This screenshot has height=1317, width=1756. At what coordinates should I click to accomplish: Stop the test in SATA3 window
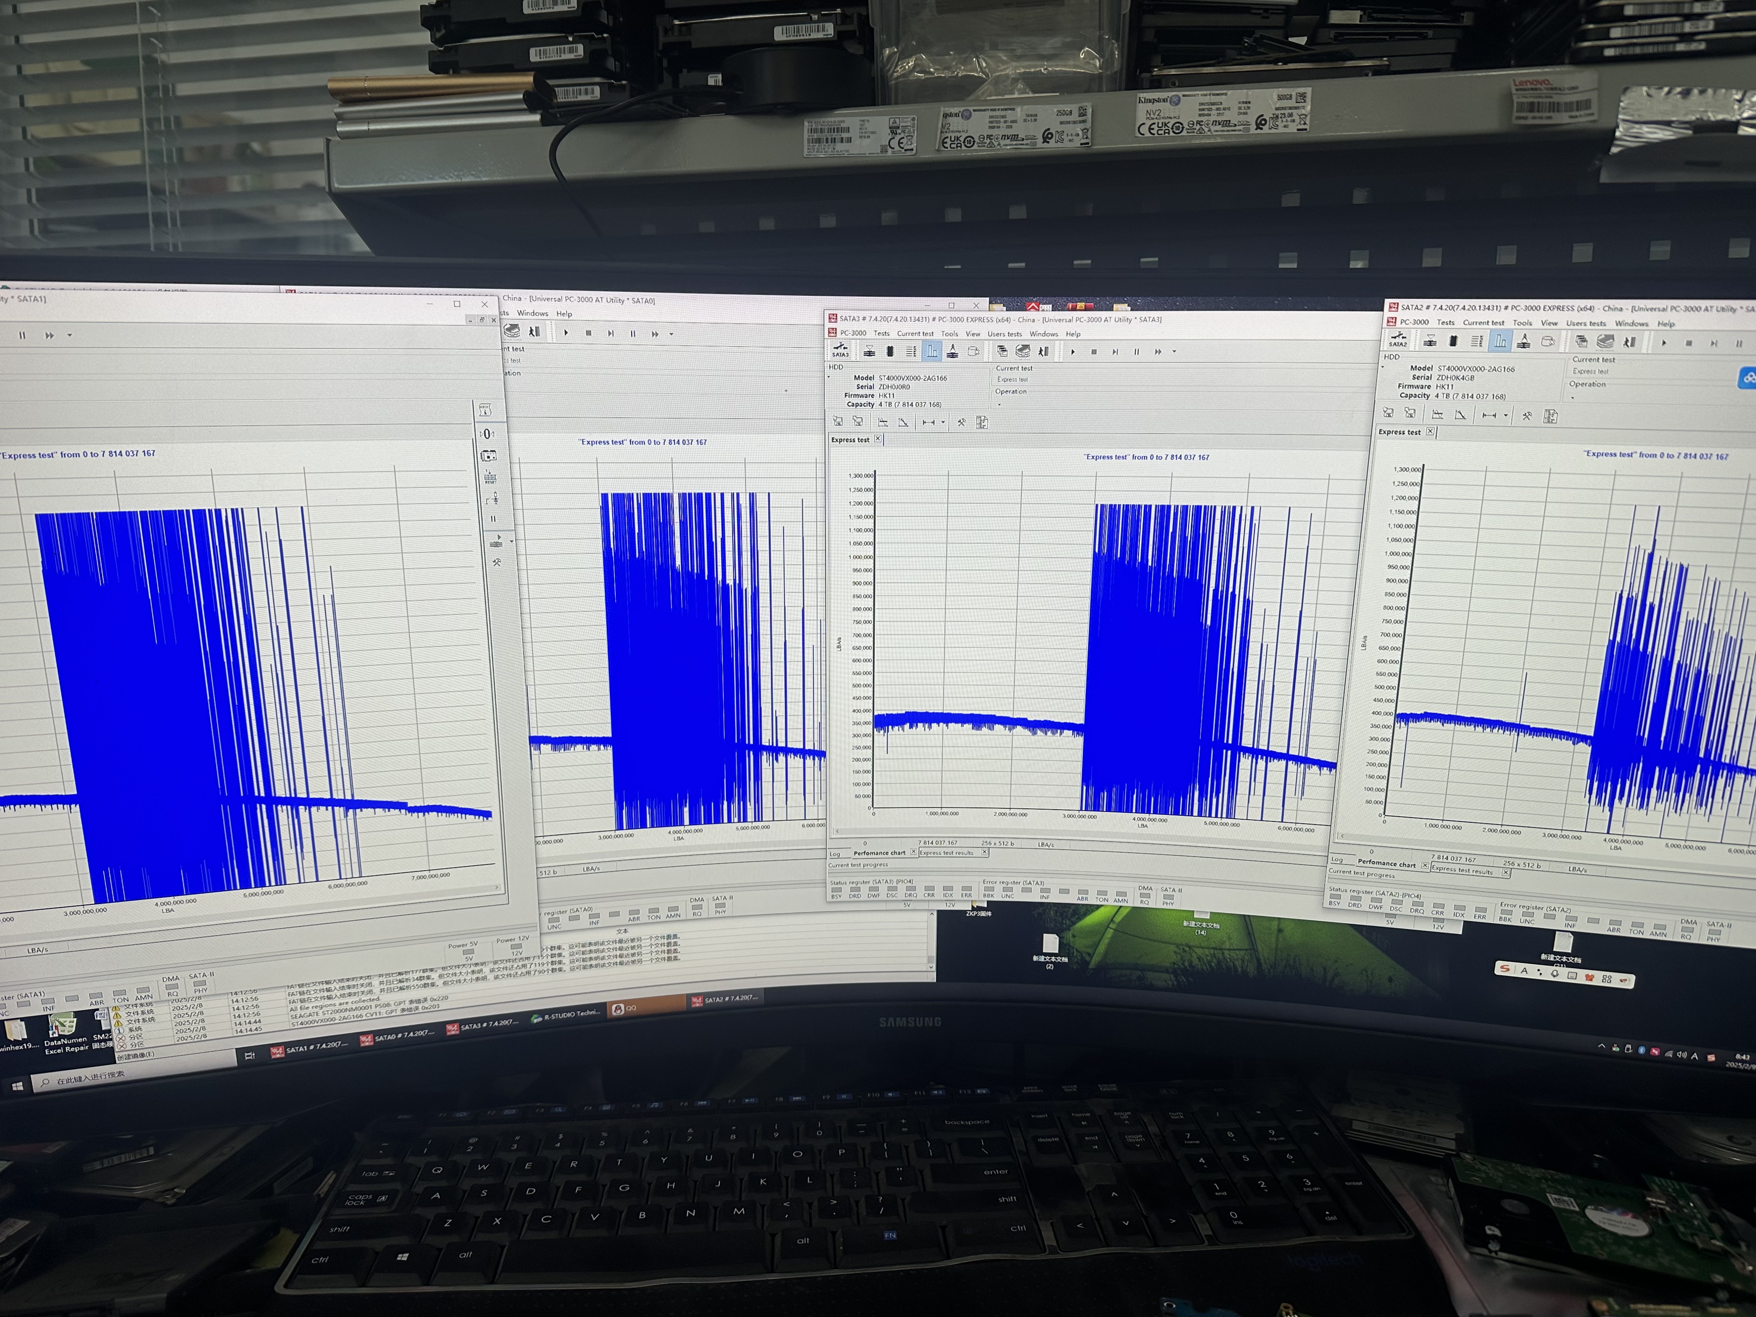(1093, 351)
